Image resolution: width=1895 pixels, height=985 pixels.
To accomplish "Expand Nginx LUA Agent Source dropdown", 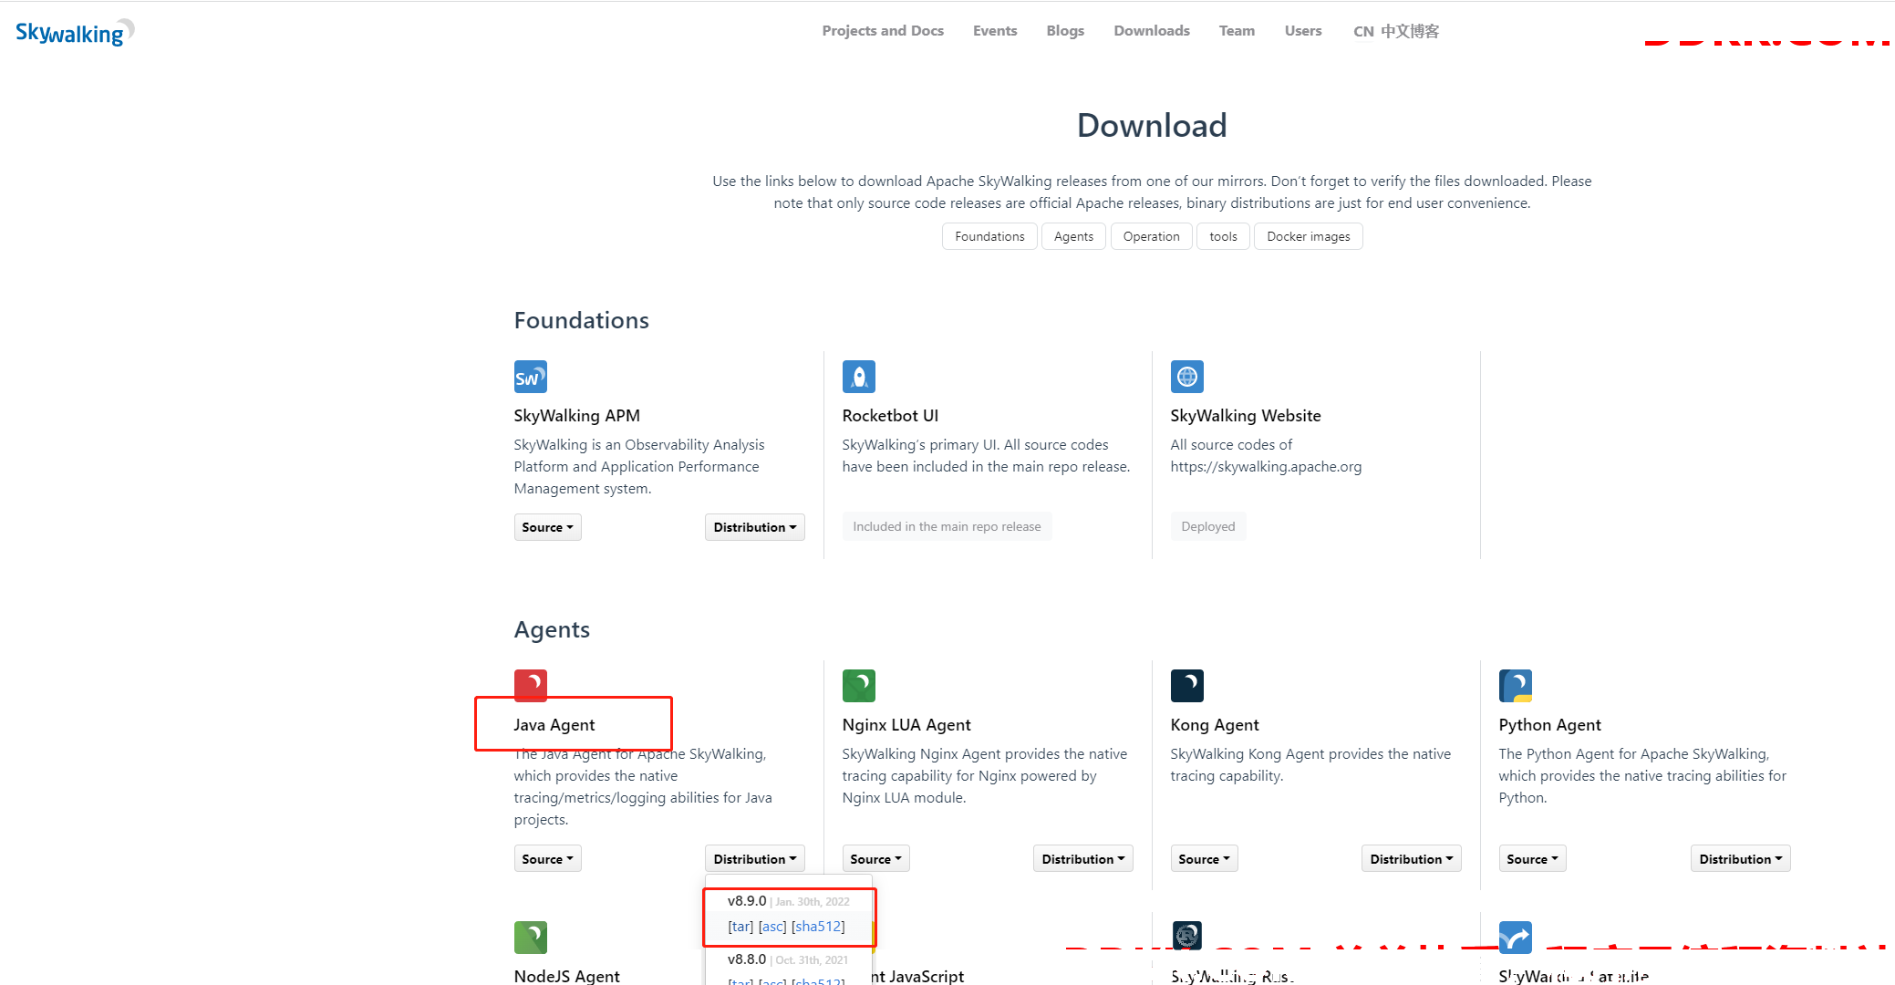I will (x=875, y=859).
